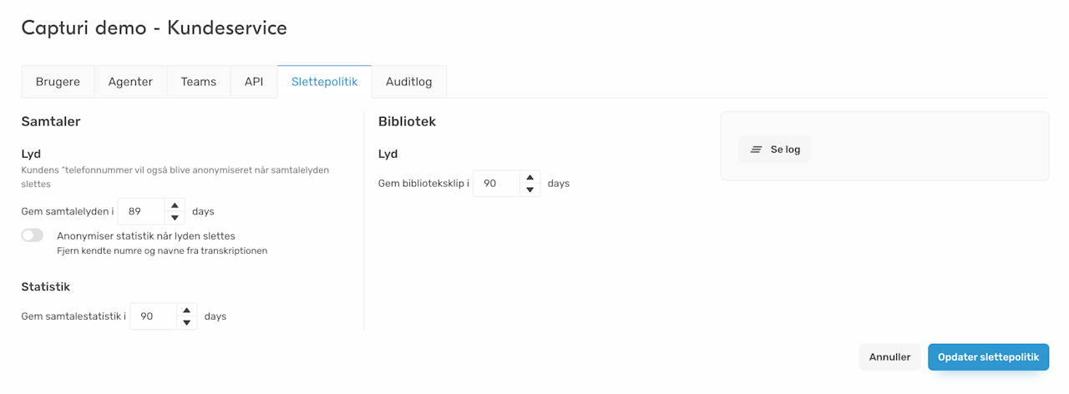This screenshot has width=1069, height=394.
Task: Open the API tab
Action: click(254, 82)
